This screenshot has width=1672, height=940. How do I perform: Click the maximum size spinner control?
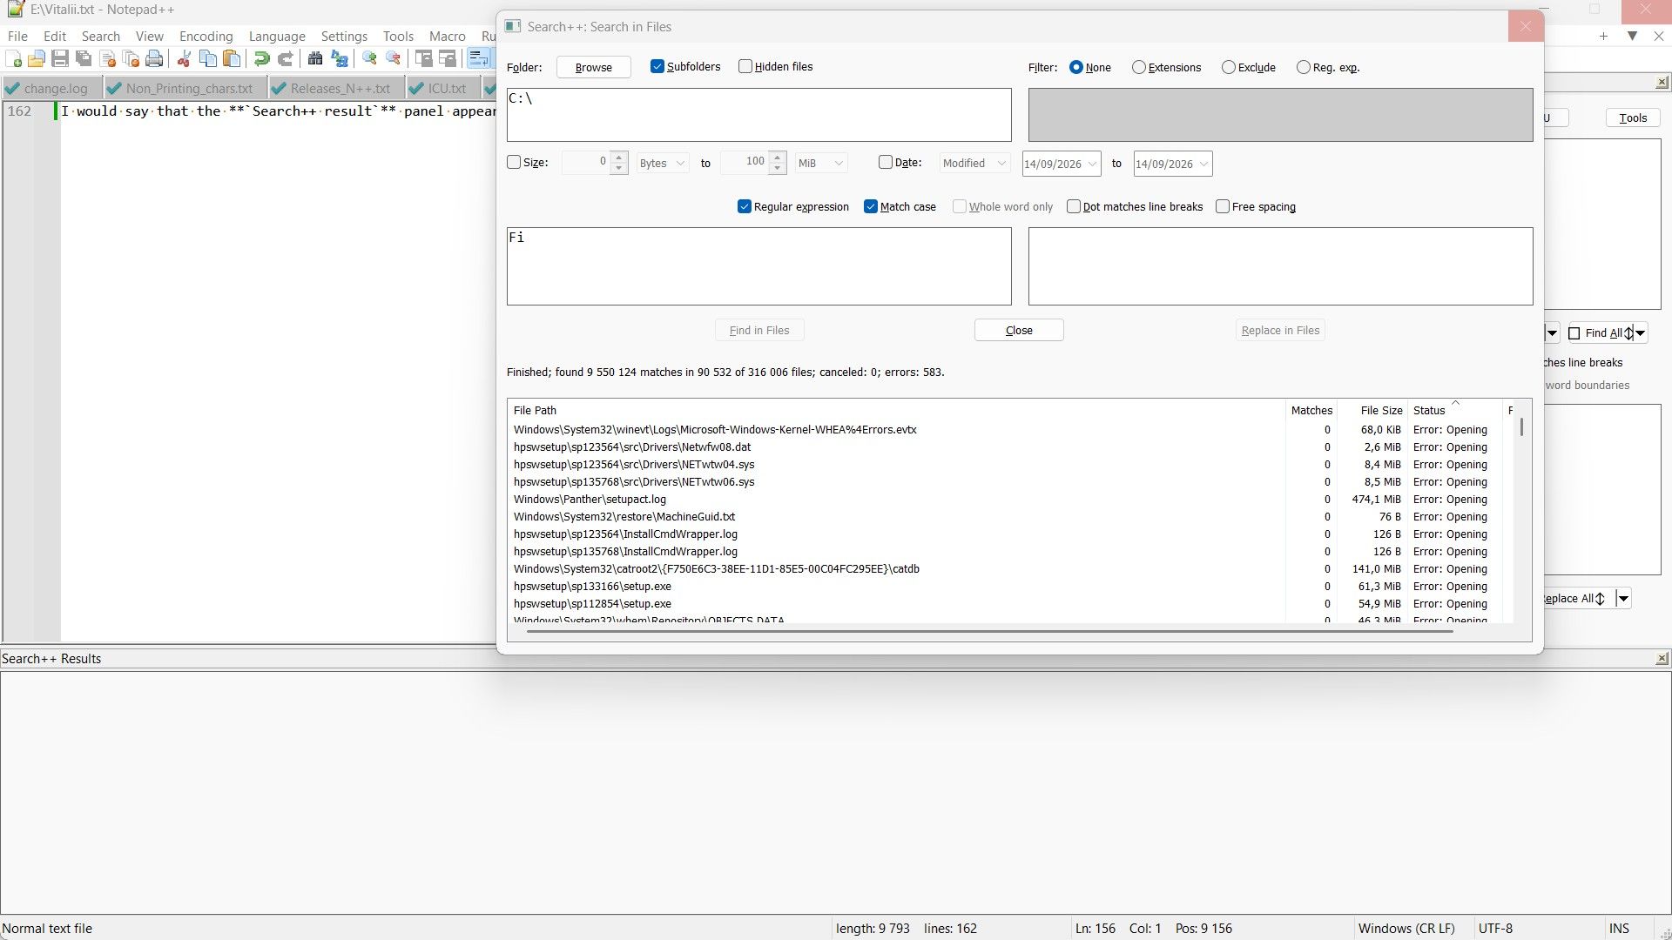tap(778, 163)
